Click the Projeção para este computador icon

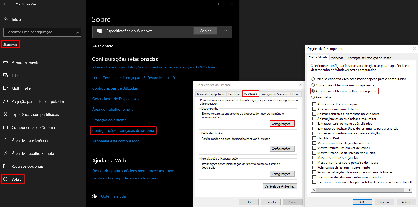[x=5, y=101]
